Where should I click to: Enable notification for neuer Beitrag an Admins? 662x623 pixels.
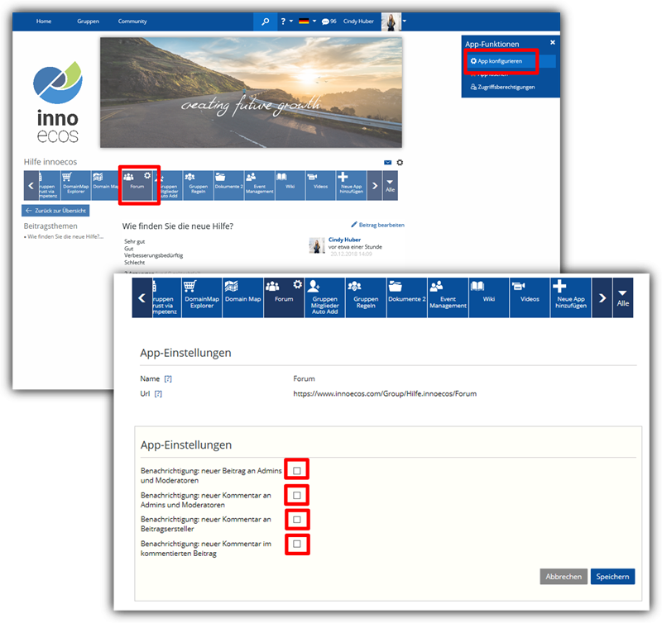297,470
